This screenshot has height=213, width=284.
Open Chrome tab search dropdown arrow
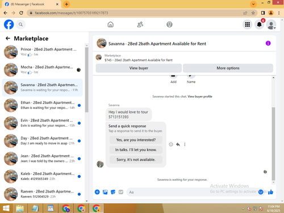(253, 4)
